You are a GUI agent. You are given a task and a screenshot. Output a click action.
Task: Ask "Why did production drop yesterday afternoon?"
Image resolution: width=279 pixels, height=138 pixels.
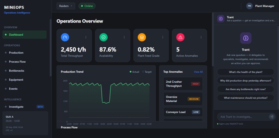tap(245, 81)
